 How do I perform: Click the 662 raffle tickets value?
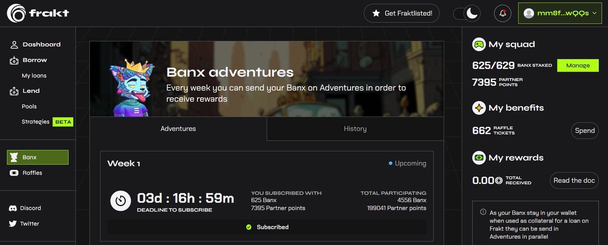coord(481,131)
